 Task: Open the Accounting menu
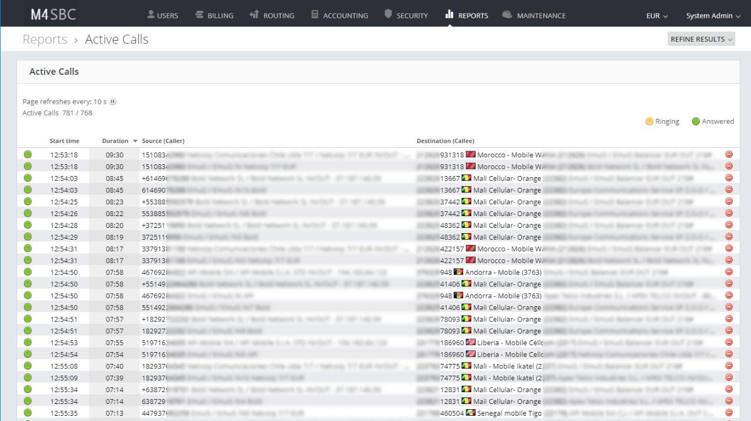pyautogui.click(x=339, y=15)
